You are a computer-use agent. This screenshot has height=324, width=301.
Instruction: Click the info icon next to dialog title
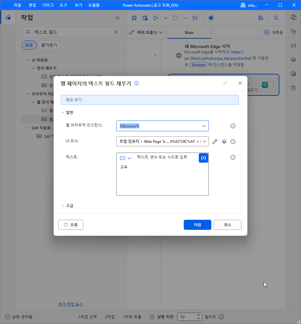click(x=137, y=83)
